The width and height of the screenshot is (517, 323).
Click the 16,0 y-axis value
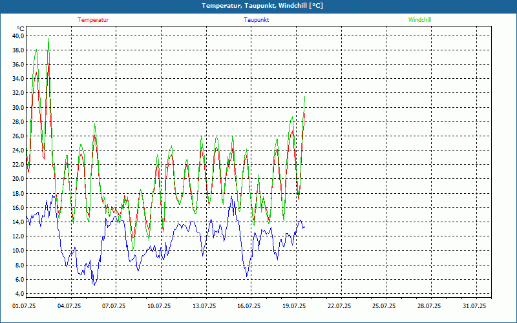click(x=19, y=207)
